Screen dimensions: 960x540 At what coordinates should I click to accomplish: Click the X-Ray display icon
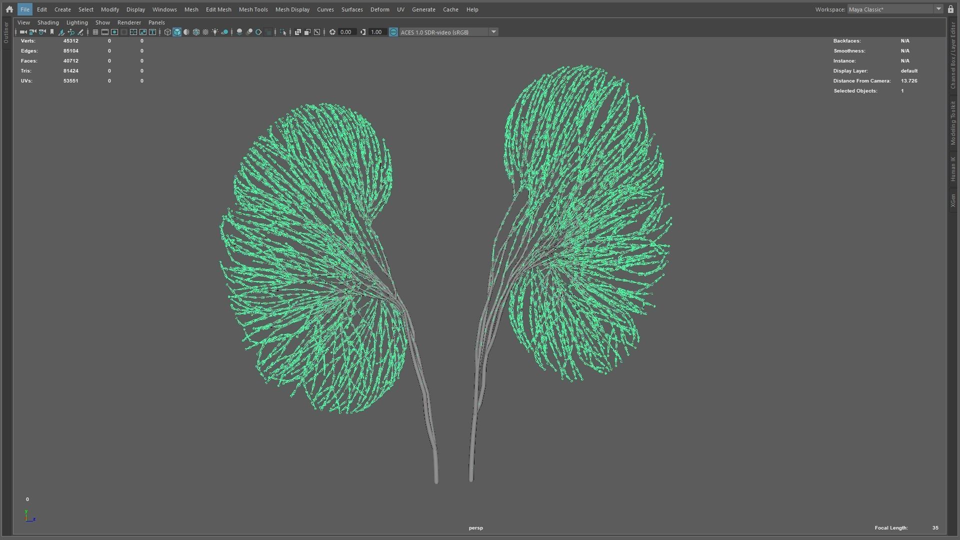298,32
